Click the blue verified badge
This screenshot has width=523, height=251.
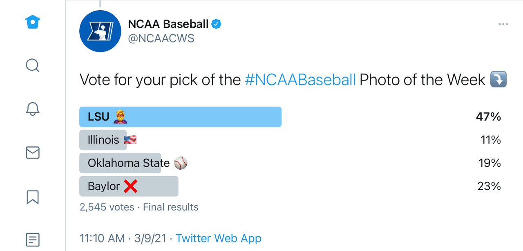click(216, 24)
